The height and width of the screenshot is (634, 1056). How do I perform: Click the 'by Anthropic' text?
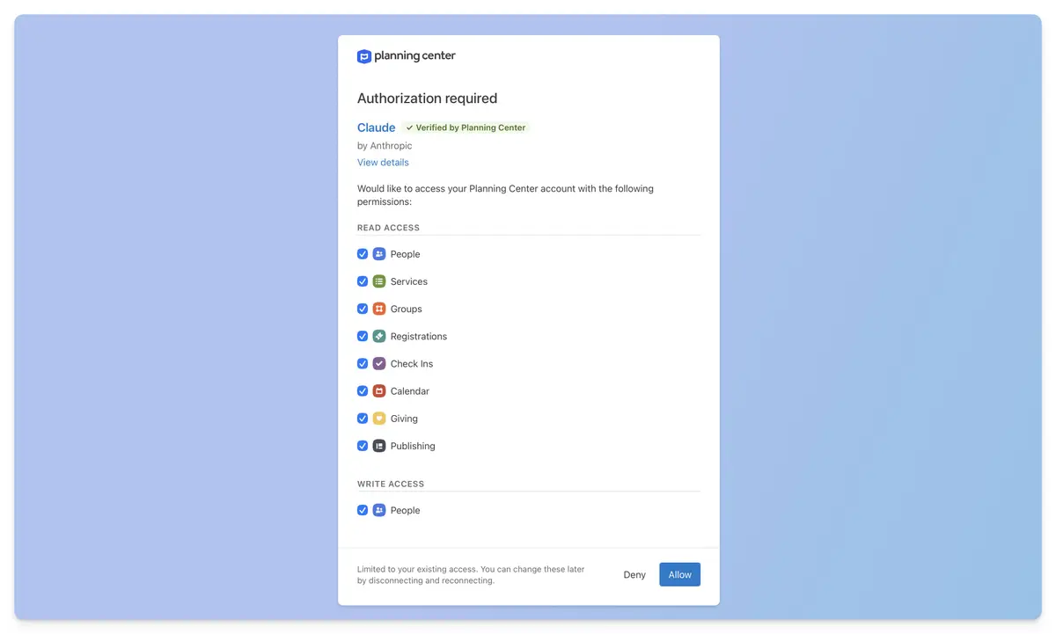click(385, 146)
